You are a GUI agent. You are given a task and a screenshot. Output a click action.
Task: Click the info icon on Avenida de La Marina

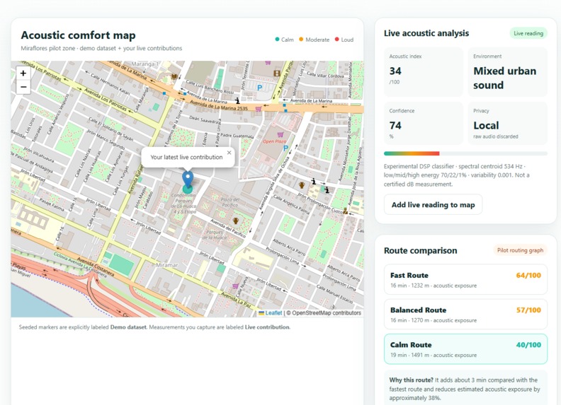click(x=237, y=100)
